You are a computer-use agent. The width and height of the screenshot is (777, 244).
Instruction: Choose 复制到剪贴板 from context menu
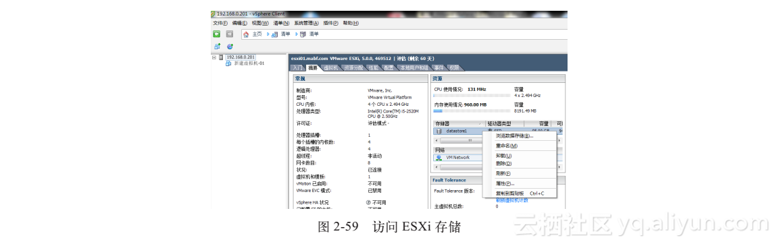(519, 193)
